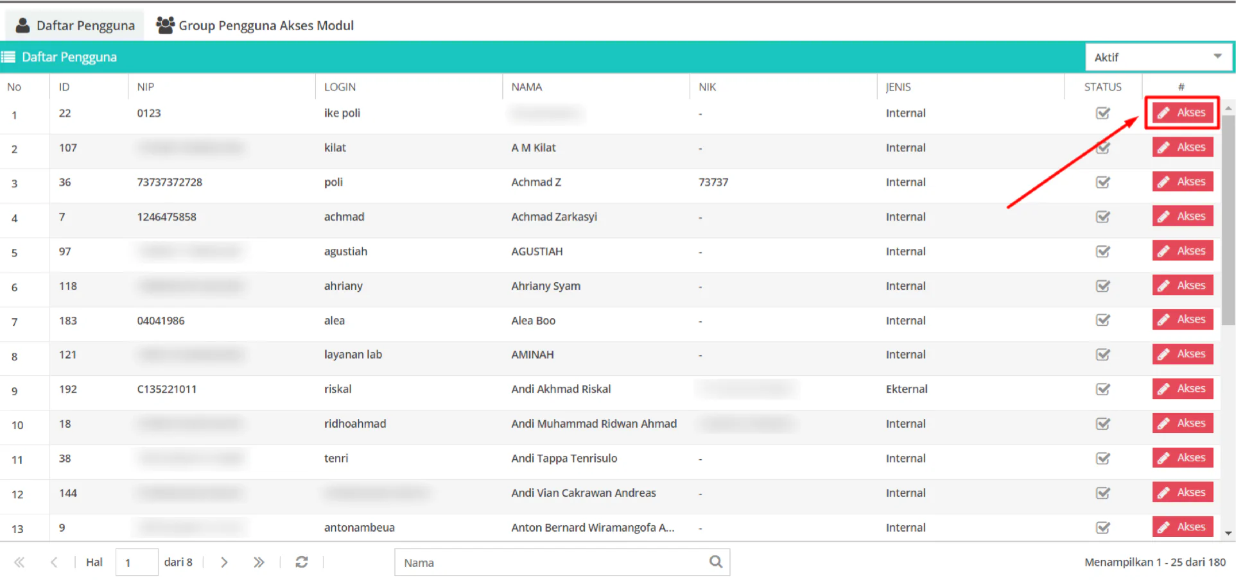
Task: Open Akses for Ahriany Syam
Action: (1182, 285)
